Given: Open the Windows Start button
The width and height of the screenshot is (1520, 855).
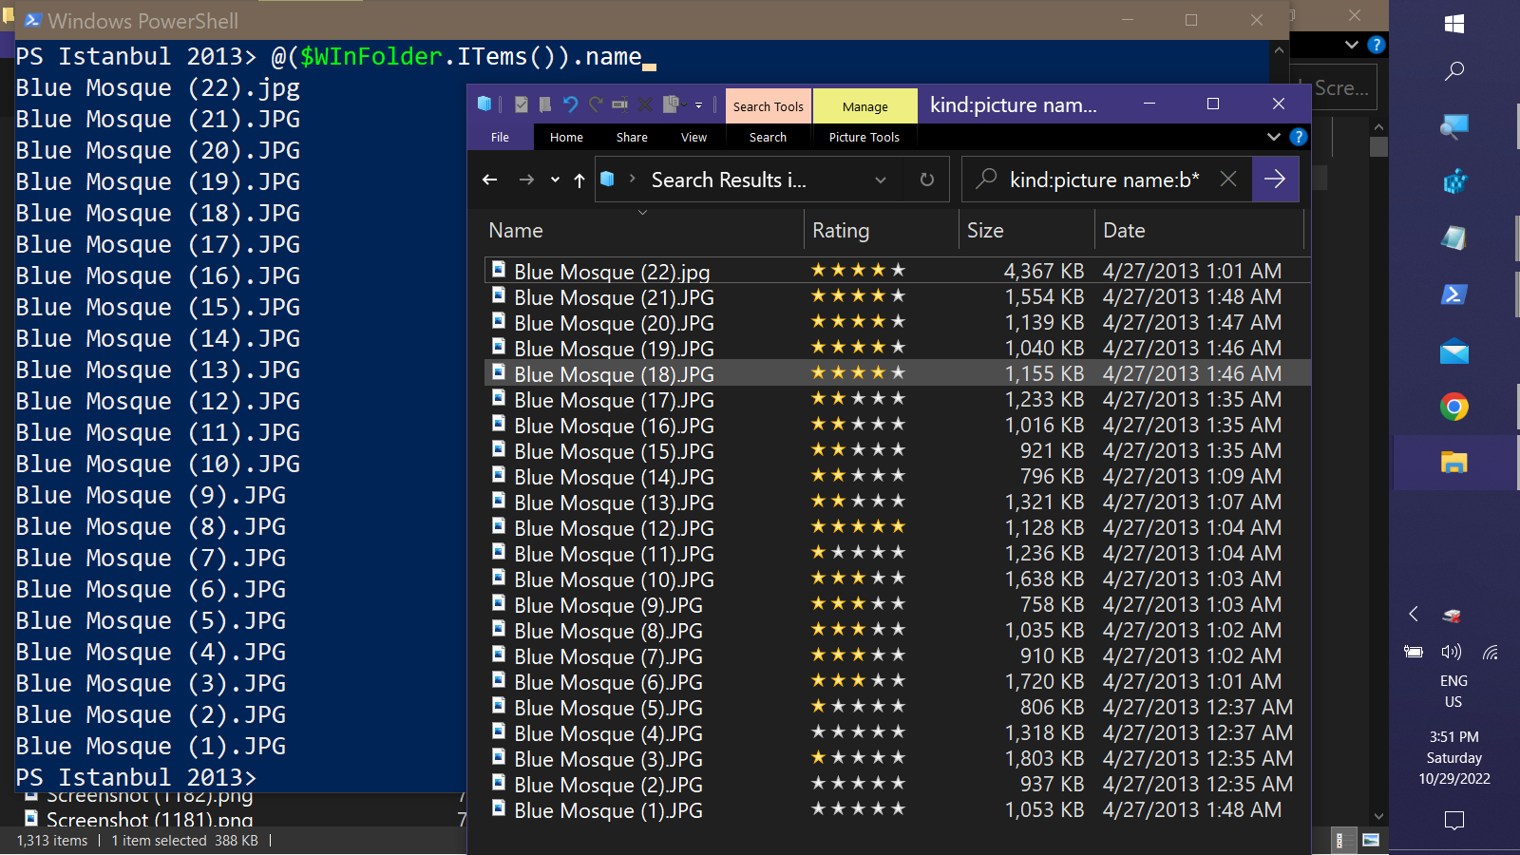Looking at the screenshot, I should coord(1453,24).
